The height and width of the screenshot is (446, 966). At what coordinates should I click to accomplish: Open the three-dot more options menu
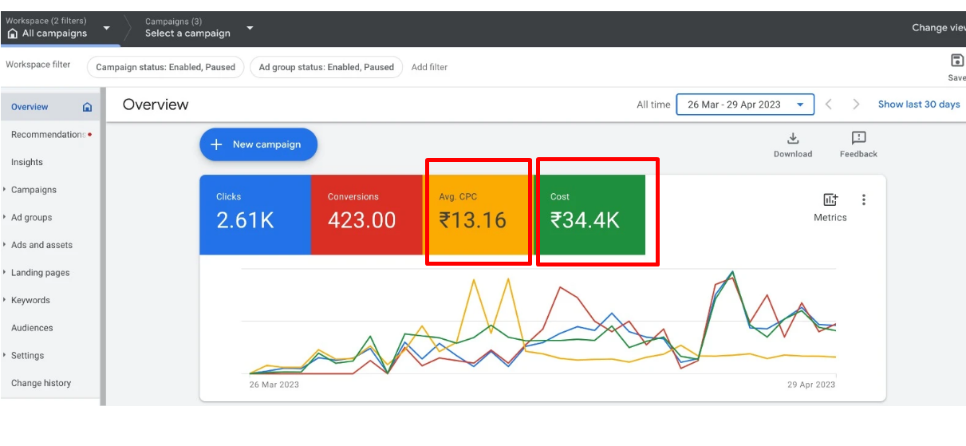tap(863, 200)
